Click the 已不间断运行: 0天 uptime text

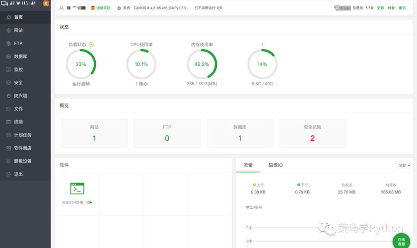click(x=208, y=8)
